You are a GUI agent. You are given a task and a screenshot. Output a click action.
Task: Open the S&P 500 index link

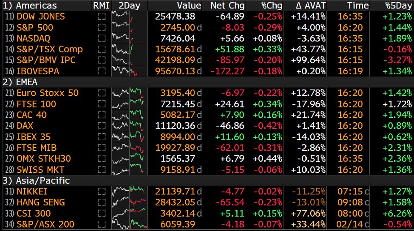point(35,28)
